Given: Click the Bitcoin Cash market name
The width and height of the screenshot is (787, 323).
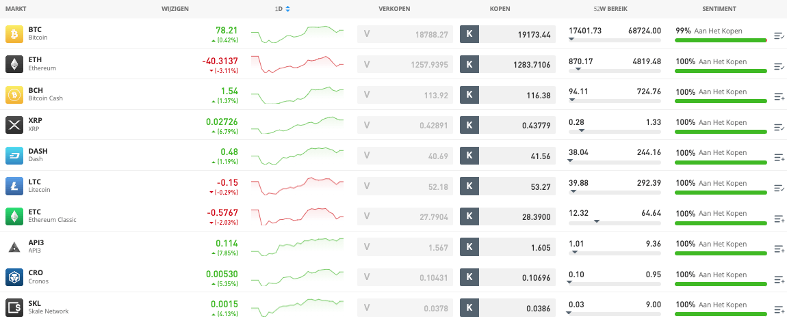Looking at the screenshot, I should [x=45, y=98].
